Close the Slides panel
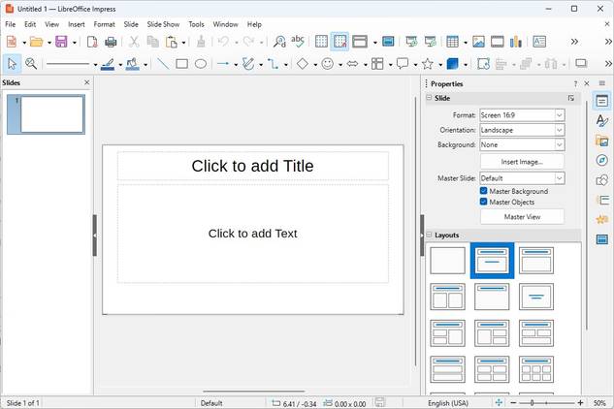The height and width of the screenshot is (409, 614). [x=87, y=82]
